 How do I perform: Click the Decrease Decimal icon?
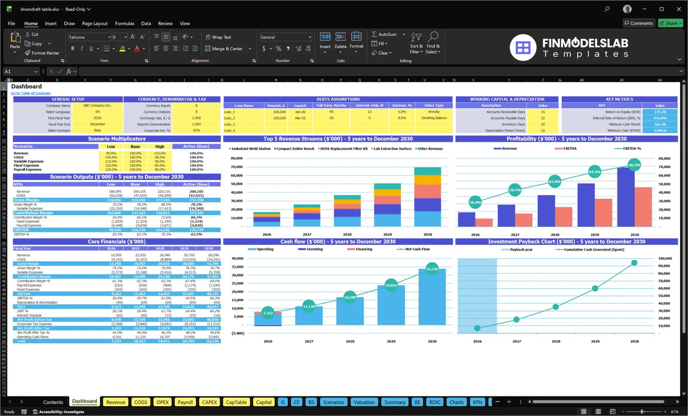pos(307,48)
